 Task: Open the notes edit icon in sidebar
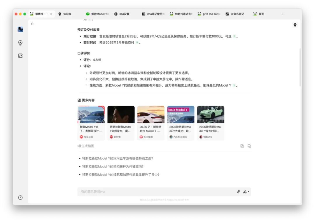coord(20,56)
